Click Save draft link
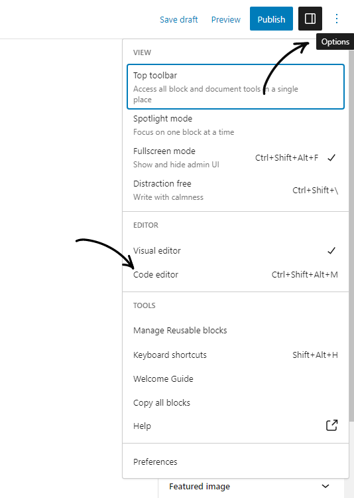Screen dimensions: 354x498 (x=178, y=19)
